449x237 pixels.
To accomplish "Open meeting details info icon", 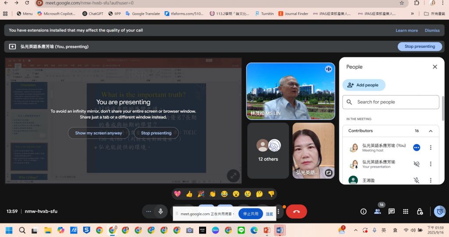I will [x=363, y=212].
